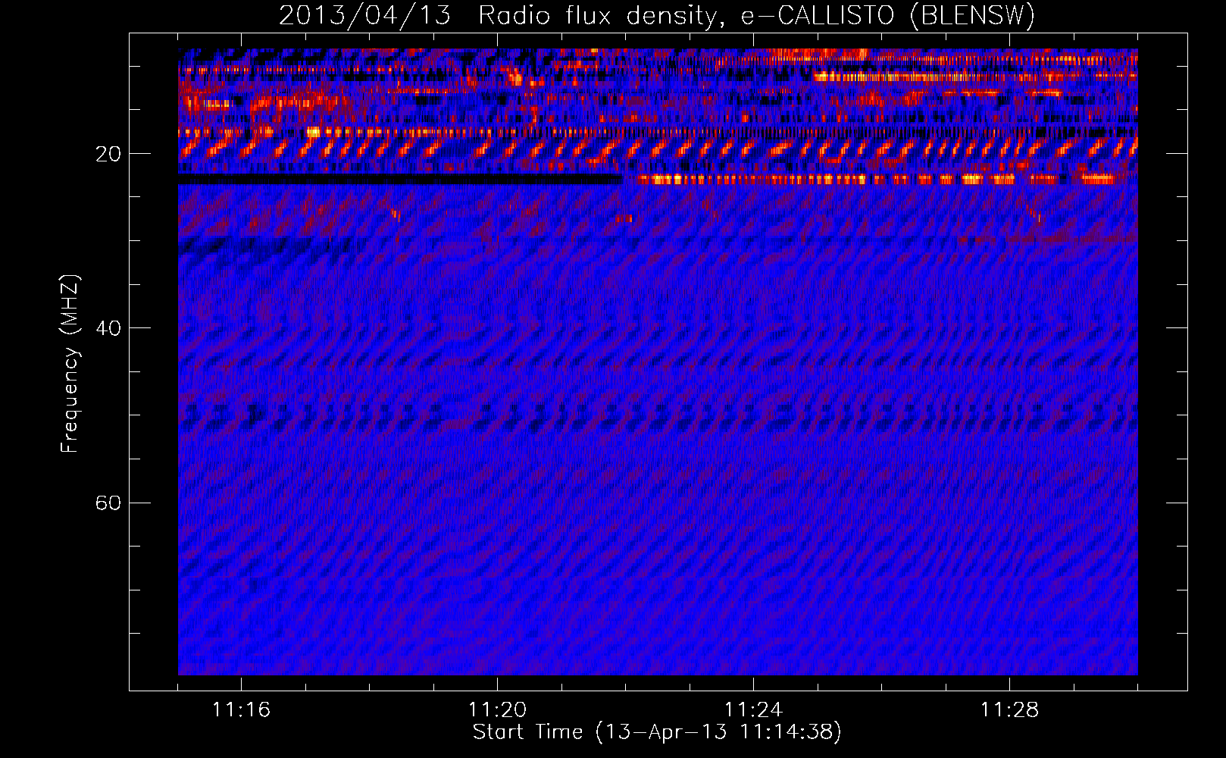Click the 20 MHz frequency tick label
The height and width of the screenshot is (758, 1226).
108,154
